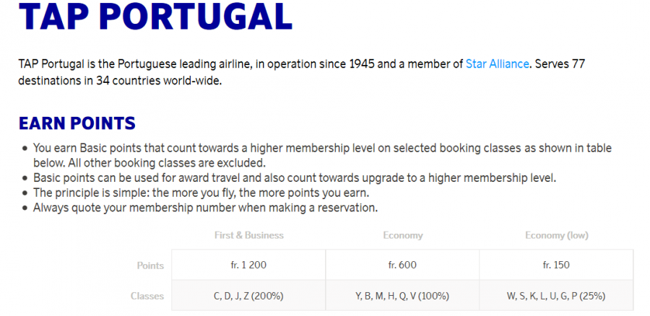Click the C, D, J, Z (200%) cell
This screenshot has width=650, height=316.
(249, 296)
